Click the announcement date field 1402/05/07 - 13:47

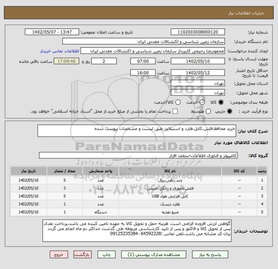52,32
